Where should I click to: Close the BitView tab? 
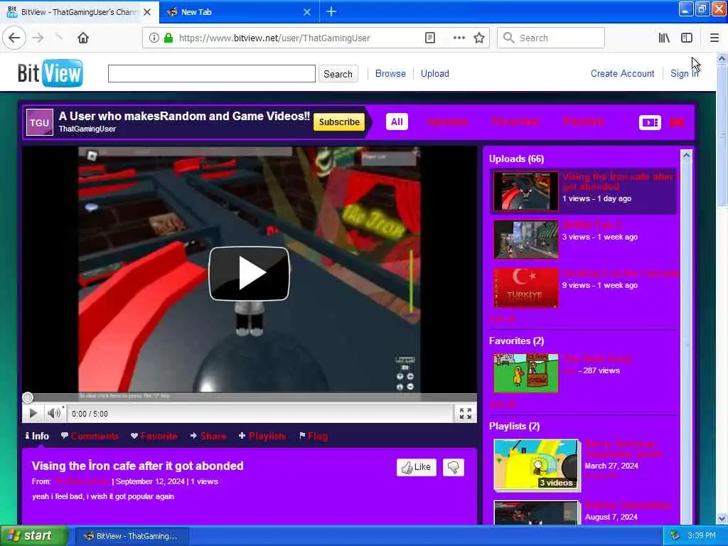pos(146,12)
